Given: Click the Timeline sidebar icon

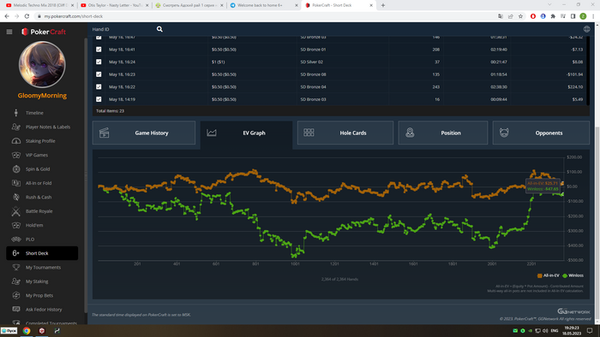Looking at the screenshot, I should (16, 113).
